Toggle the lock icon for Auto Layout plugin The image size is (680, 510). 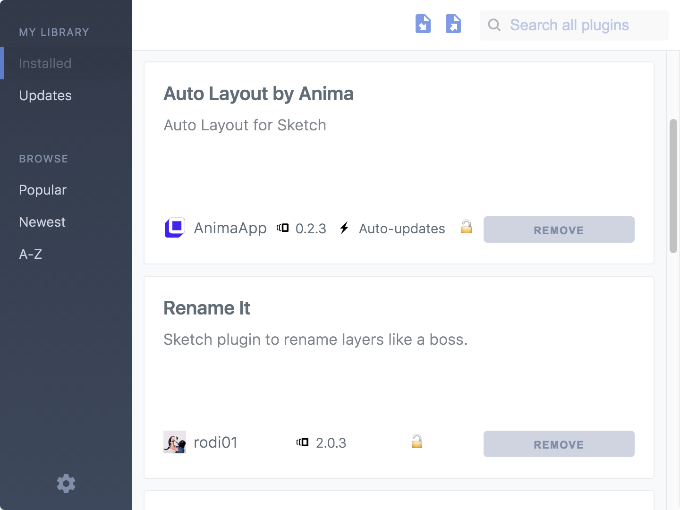coord(467,227)
